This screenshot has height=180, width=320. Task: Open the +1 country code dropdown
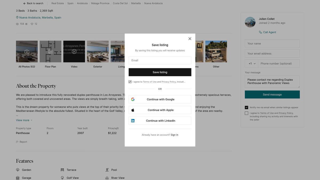(x=252, y=64)
